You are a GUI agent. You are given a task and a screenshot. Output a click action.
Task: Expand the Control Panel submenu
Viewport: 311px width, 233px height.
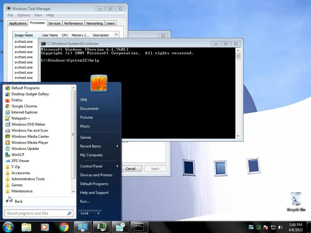99,166
